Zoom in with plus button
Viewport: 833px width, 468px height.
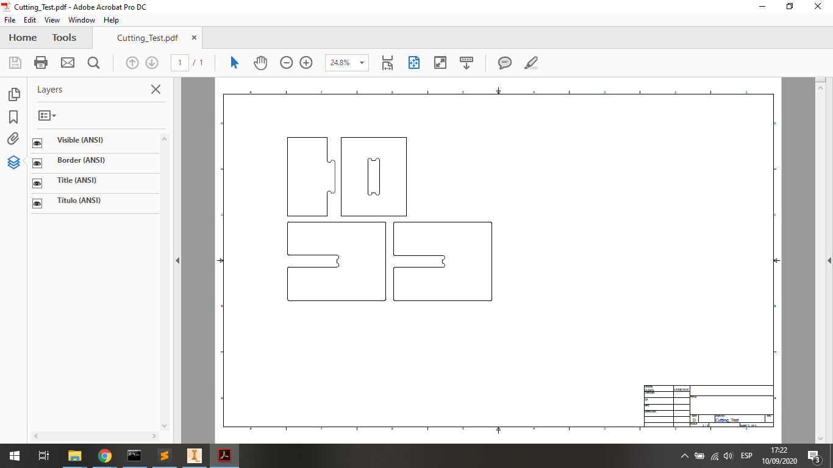[306, 63]
